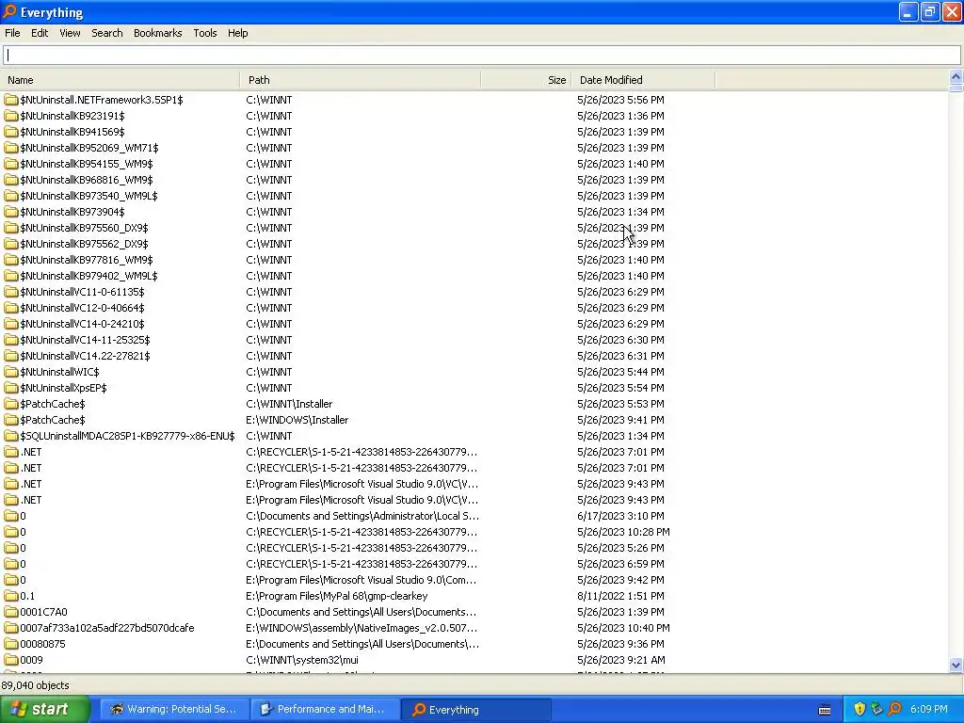964x723 pixels.
Task: Select the 0009 folder name
Action: point(31,660)
